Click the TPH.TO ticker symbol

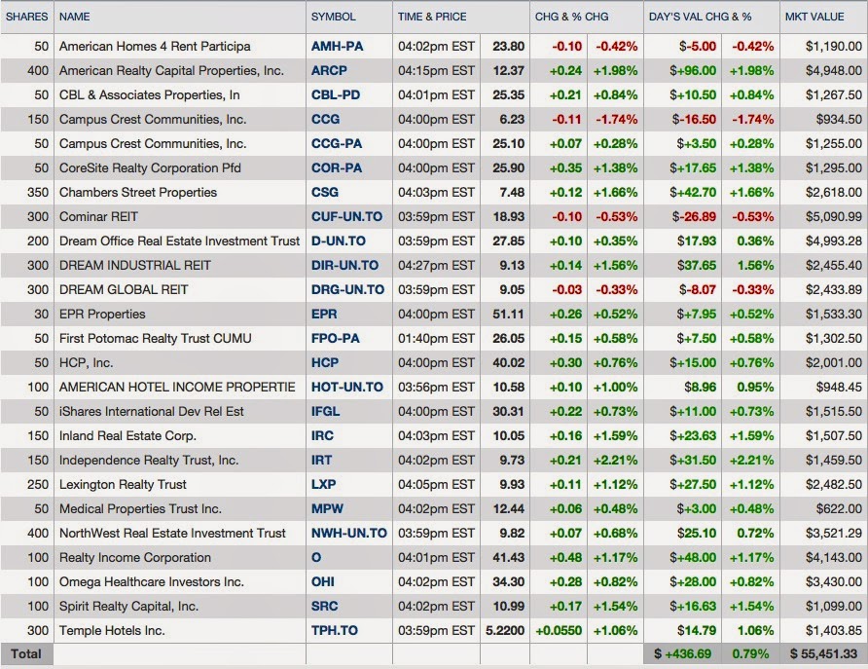coord(335,631)
